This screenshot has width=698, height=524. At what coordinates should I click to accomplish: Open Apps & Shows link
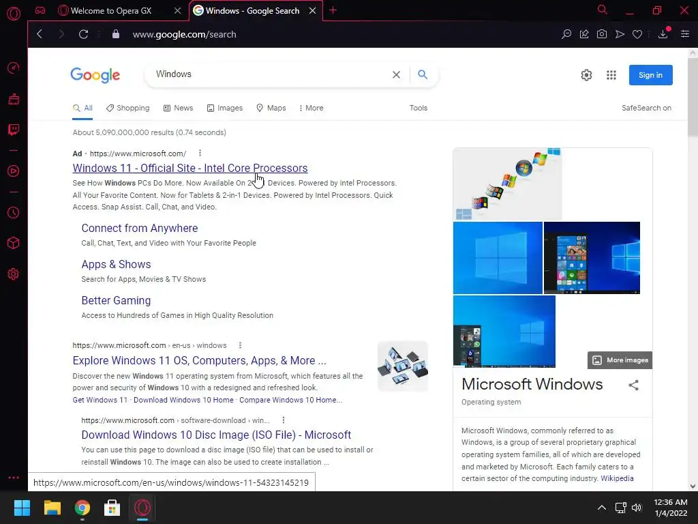(x=116, y=264)
